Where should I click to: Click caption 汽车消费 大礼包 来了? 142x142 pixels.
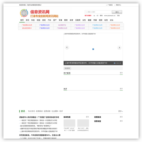tap(69, 129)
